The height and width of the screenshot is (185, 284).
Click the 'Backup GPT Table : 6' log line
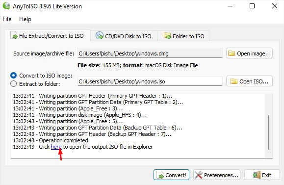97,128
